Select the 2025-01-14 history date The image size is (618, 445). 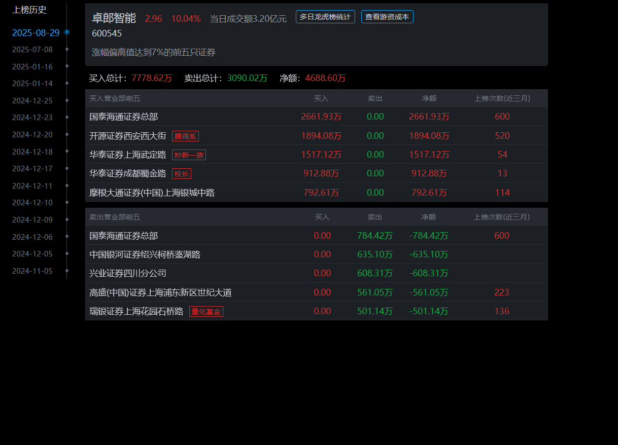[x=32, y=84]
